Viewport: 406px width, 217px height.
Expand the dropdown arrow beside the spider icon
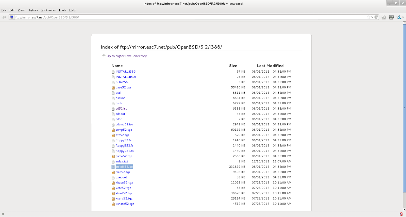(x=403, y=17)
